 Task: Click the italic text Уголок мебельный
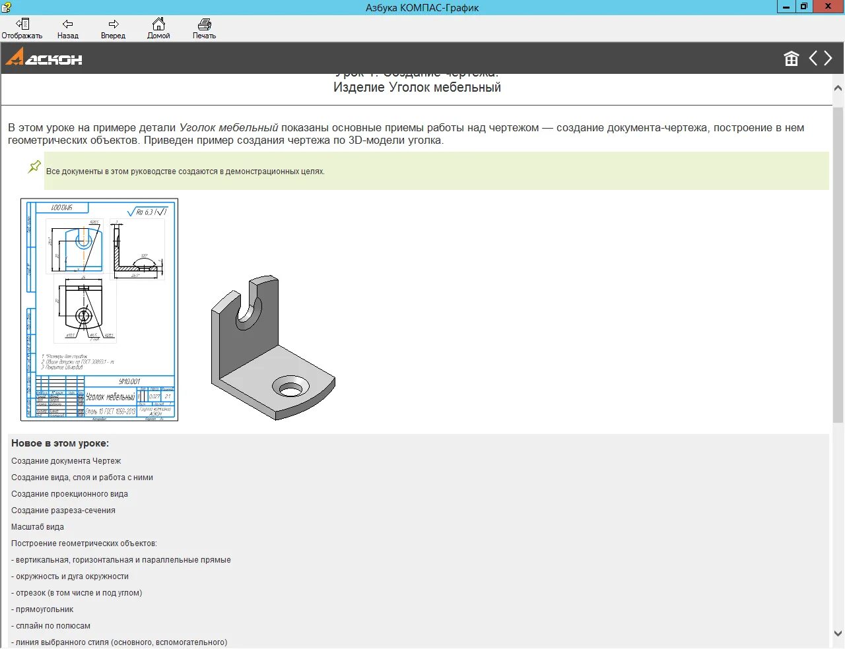click(x=228, y=127)
